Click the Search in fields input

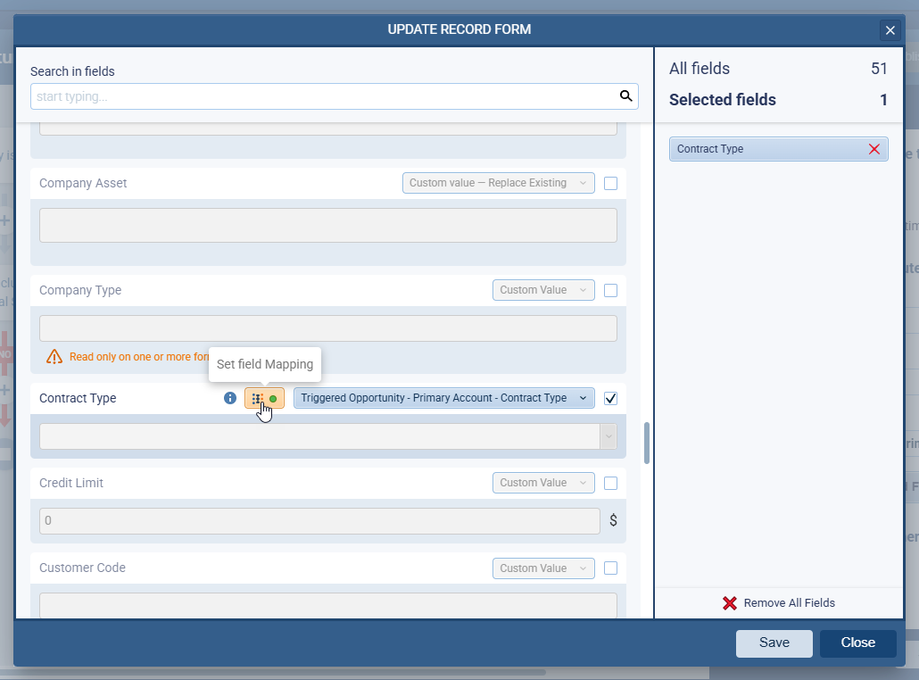coord(323,96)
